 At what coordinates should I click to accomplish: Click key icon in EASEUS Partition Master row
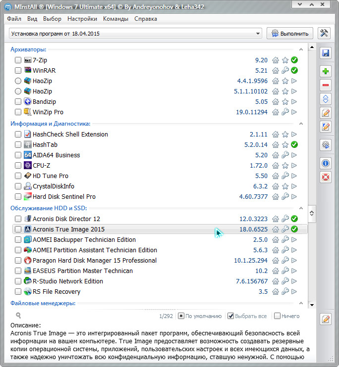coord(285,271)
